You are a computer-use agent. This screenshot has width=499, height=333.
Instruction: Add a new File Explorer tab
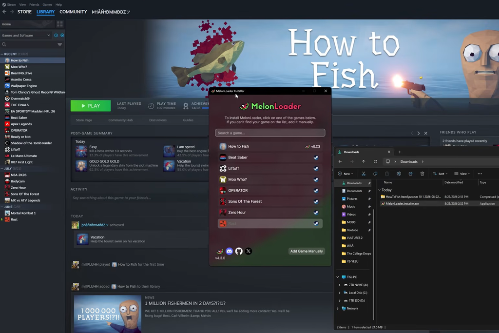point(400,152)
